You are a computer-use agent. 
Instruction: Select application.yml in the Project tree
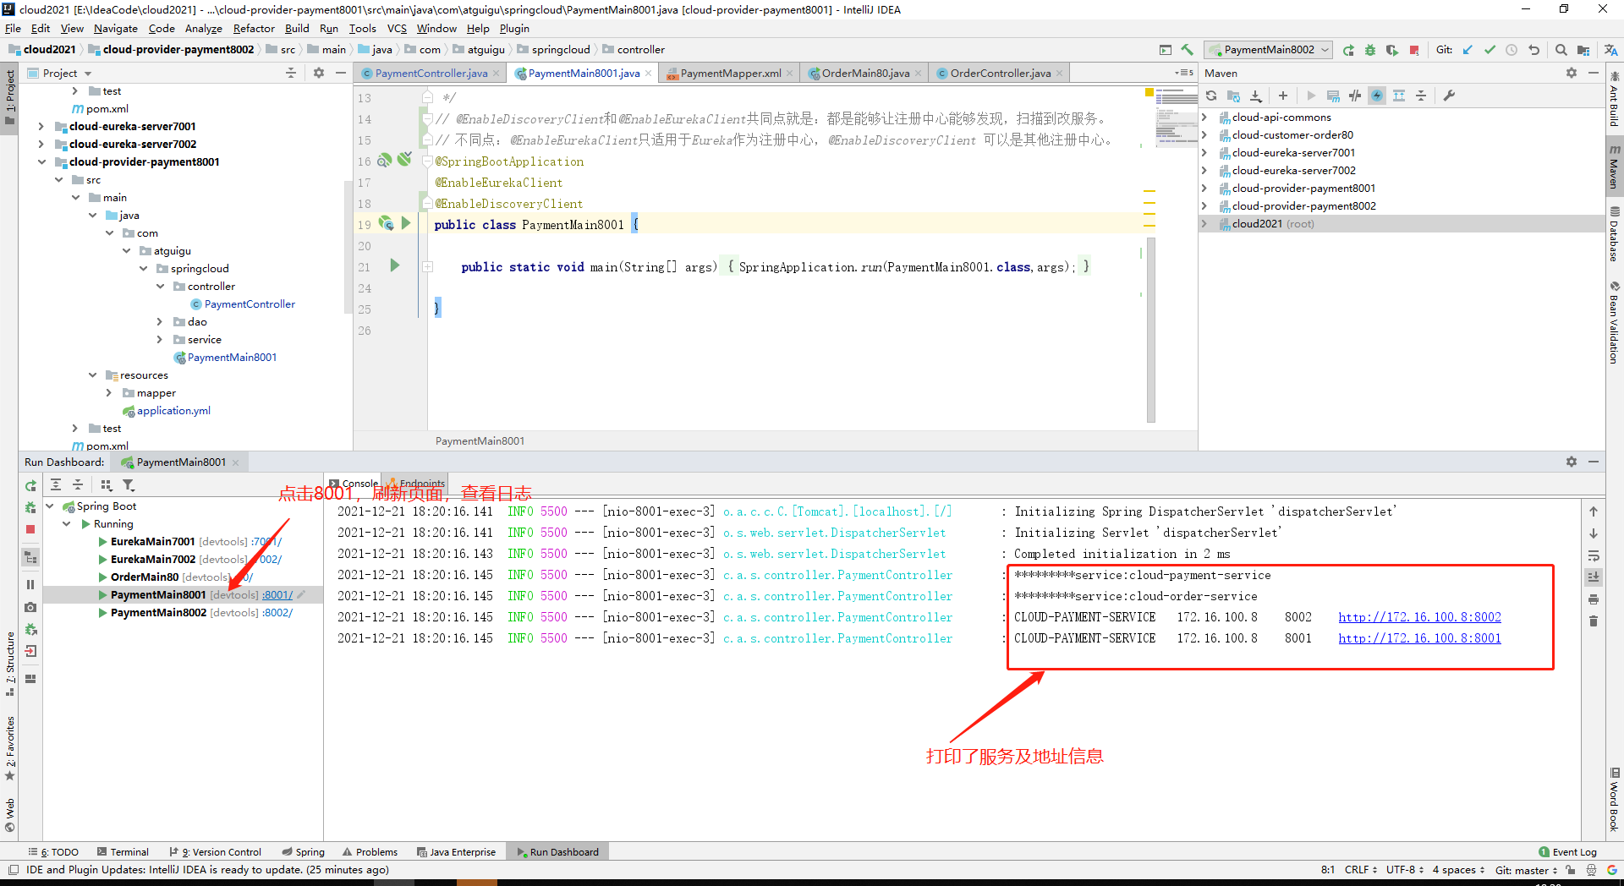(173, 411)
